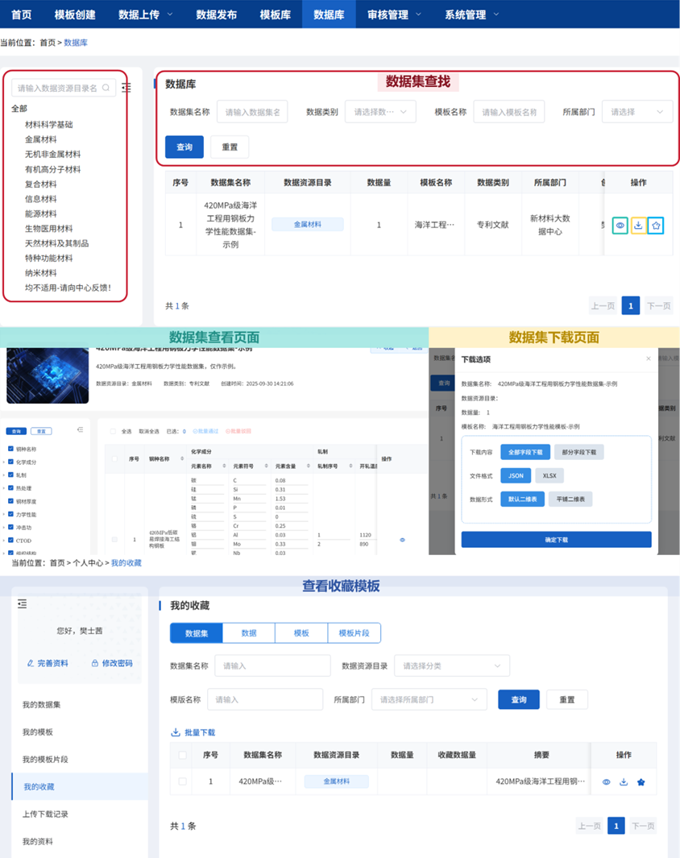Close the 下载选项 dialog with the X
Image resolution: width=680 pixels, height=858 pixels.
[649, 359]
